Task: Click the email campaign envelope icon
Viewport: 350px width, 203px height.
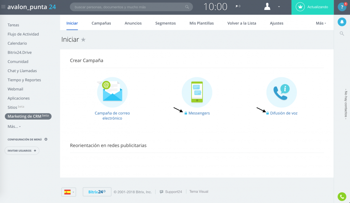Action: tap(112, 92)
